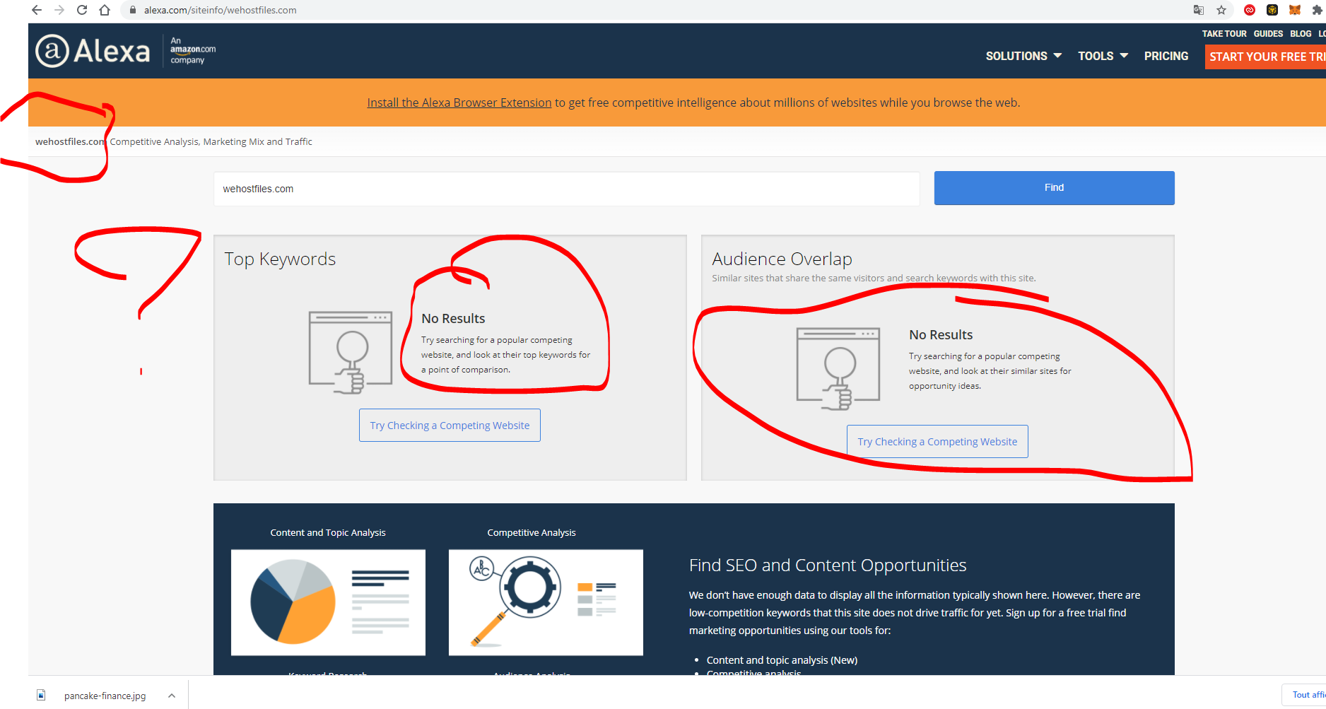The image size is (1326, 709).
Task: Click the Top Keywords heading
Action: pyautogui.click(x=280, y=259)
